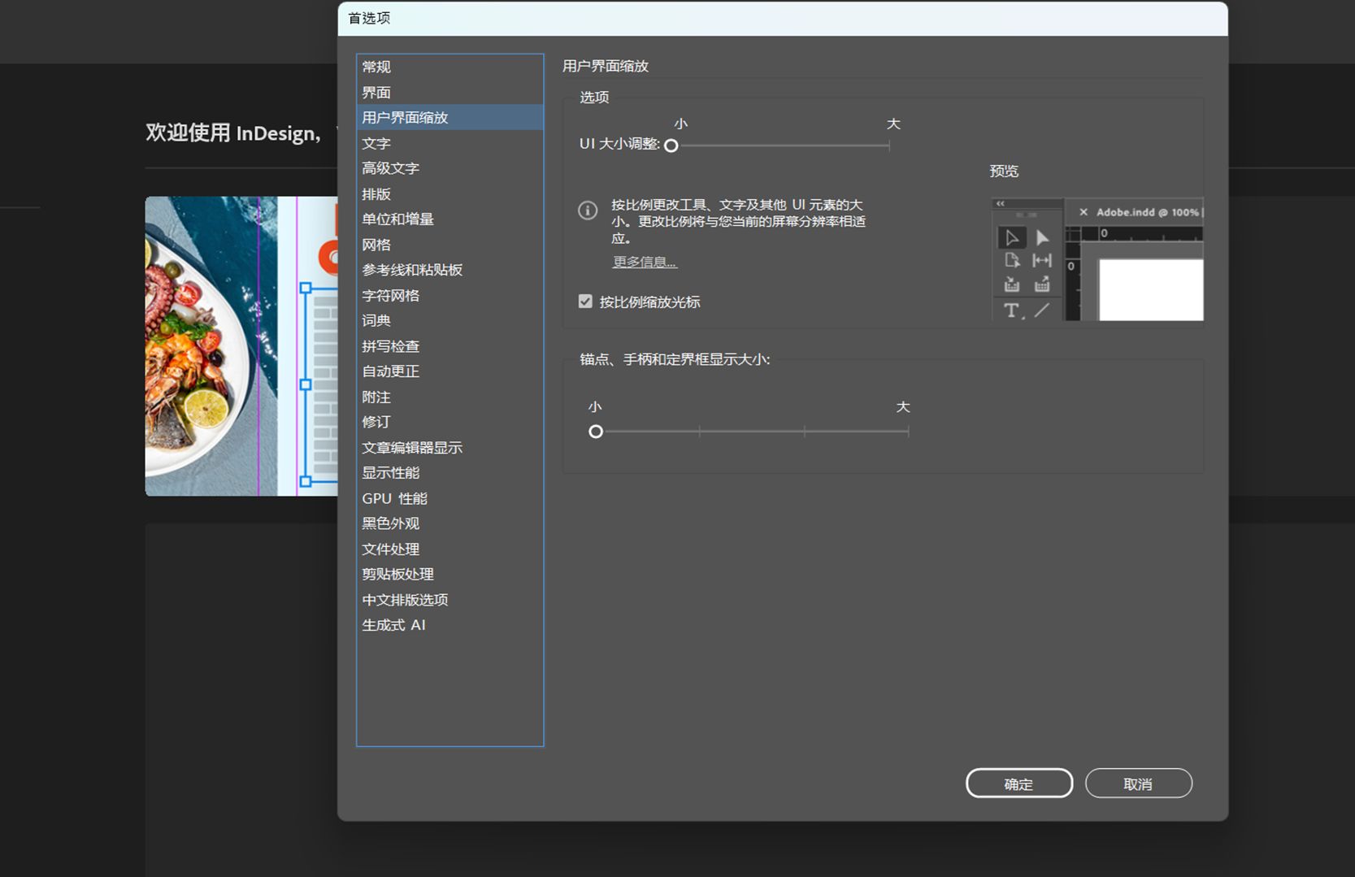
Task: Click the 首选项 dialog title bar
Action: pos(783,19)
